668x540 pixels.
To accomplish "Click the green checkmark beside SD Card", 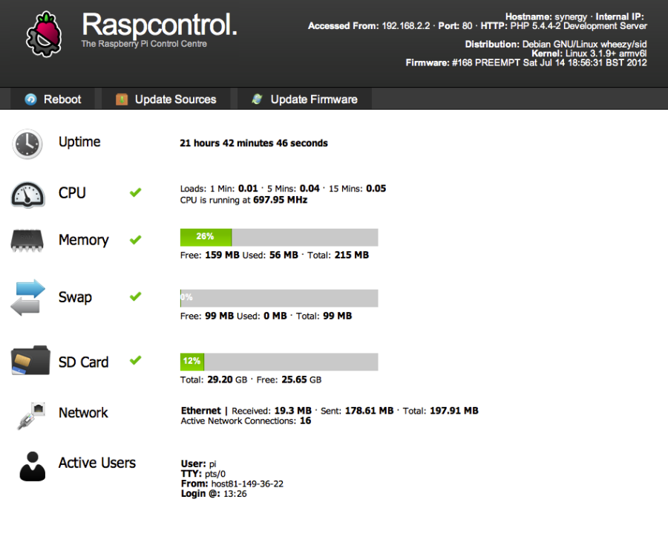I will click(x=135, y=360).
